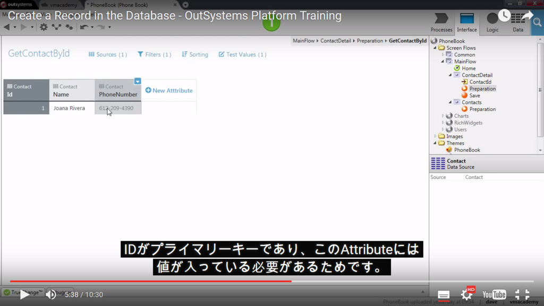Toggle video subtitles captions button
Image resolution: width=544 pixels, height=306 pixels.
(444, 295)
